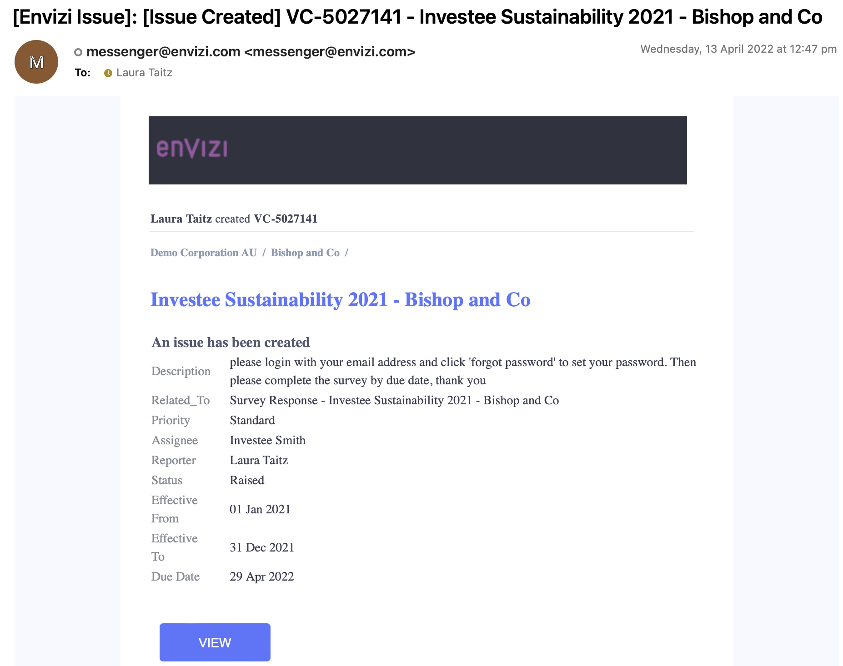Click recipient Laura Taitz in To field

(x=144, y=73)
